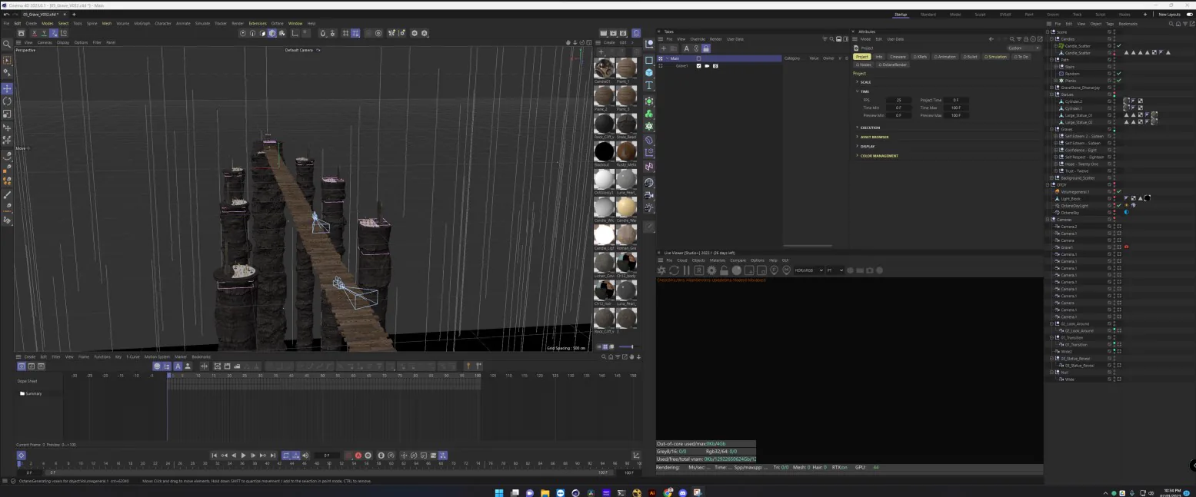This screenshot has width=1196, height=497.
Task: Toggle the X axis lock icon
Action: coord(33,33)
